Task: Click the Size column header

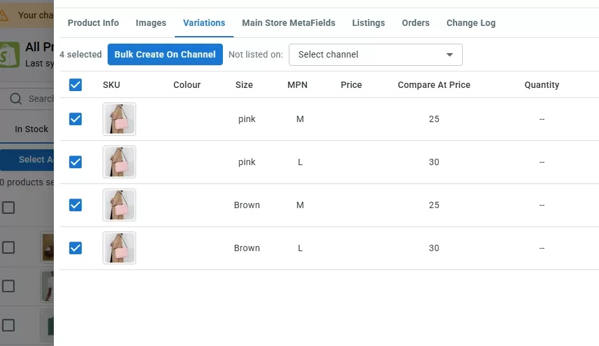Action: coord(244,85)
